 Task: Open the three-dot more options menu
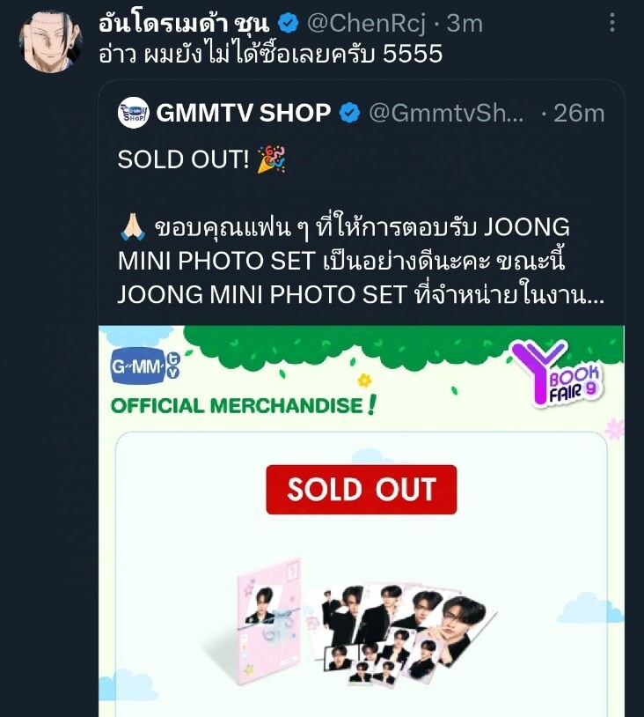tap(612, 23)
